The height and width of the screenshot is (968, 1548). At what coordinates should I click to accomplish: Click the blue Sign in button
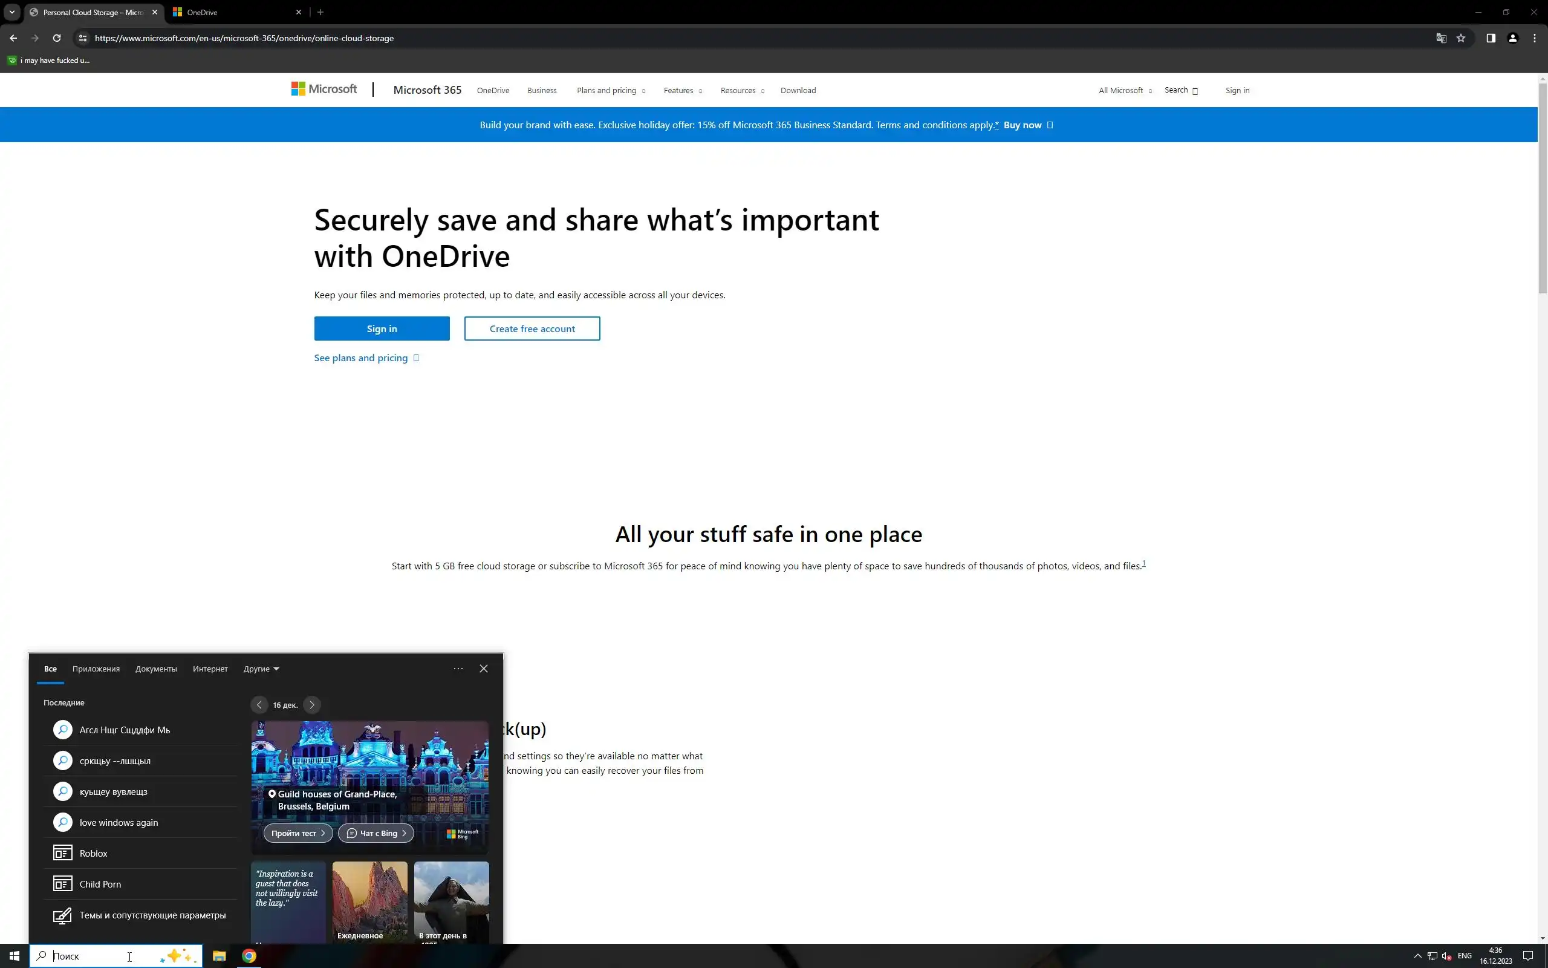point(382,329)
